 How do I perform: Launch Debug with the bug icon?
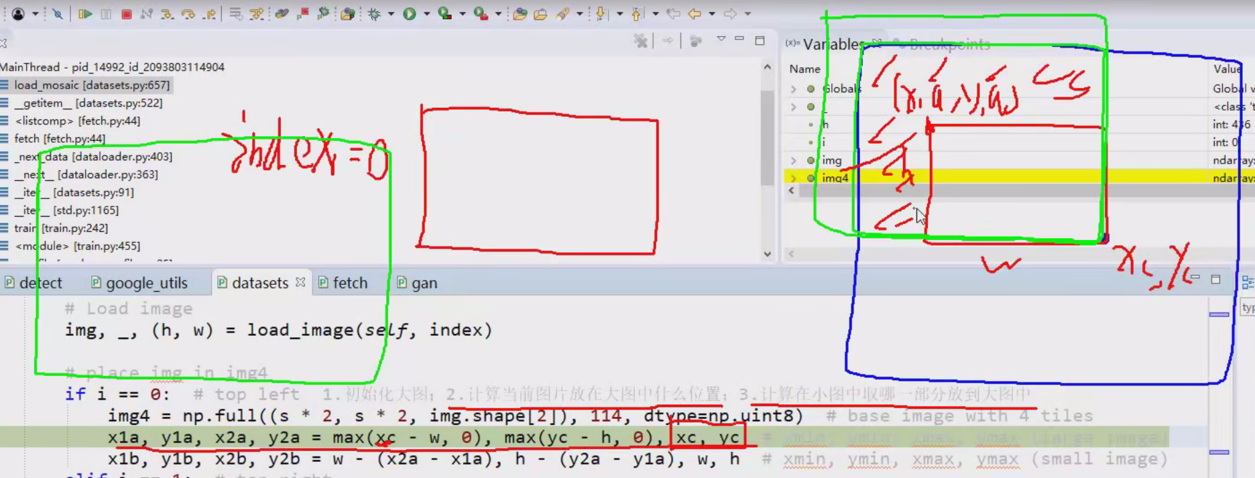[374, 13]
